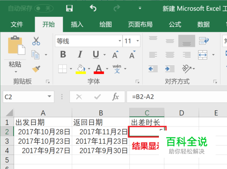Open the 剪贴板 dialog launcher
Image resolution: width=227 pixels, height=169 pixels.
48,82
